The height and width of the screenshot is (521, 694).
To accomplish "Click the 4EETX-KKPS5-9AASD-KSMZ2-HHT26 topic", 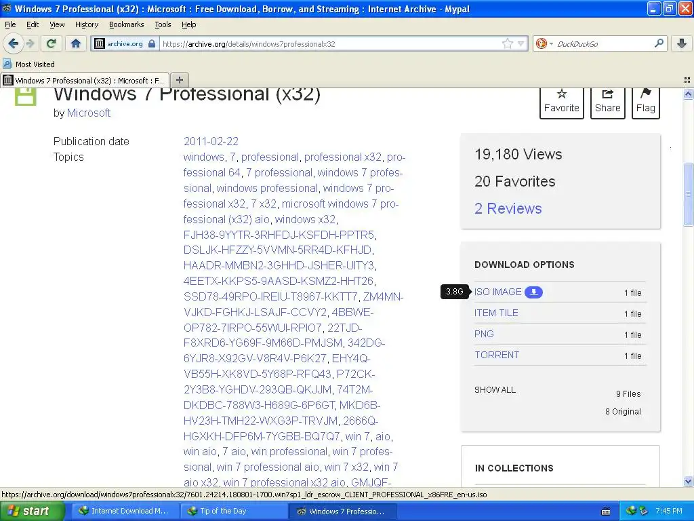I will tap(279, 281).
